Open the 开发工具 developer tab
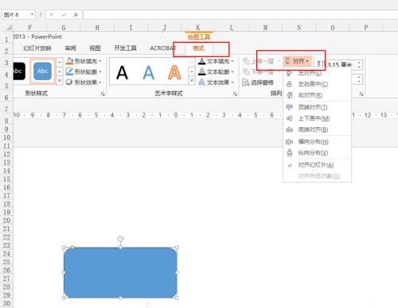398x308 pixels. [x=125, y=48]
